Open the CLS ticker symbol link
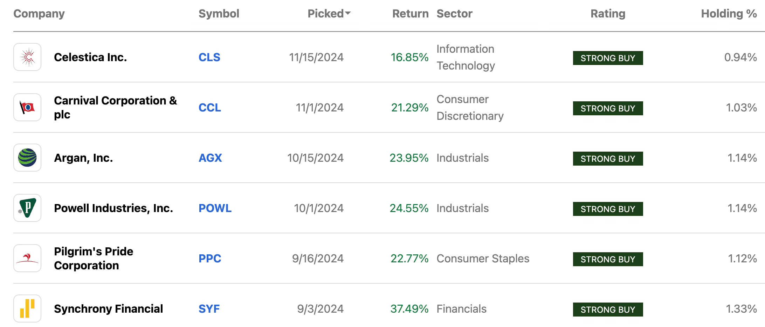Viewport: 765px width, 327px height. (209, 57)
